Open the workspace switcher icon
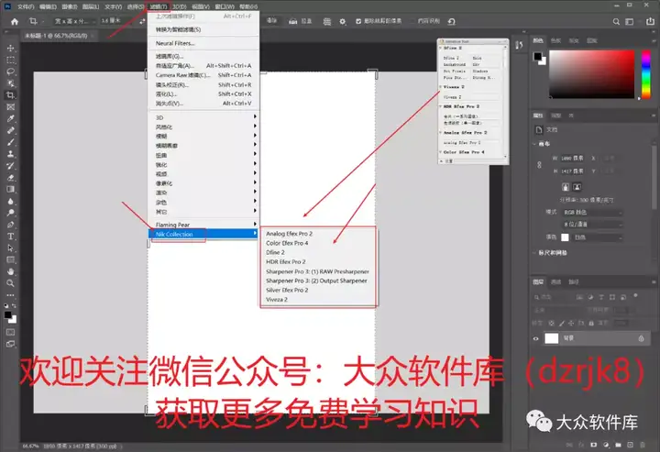 click(x=629, y=21)
